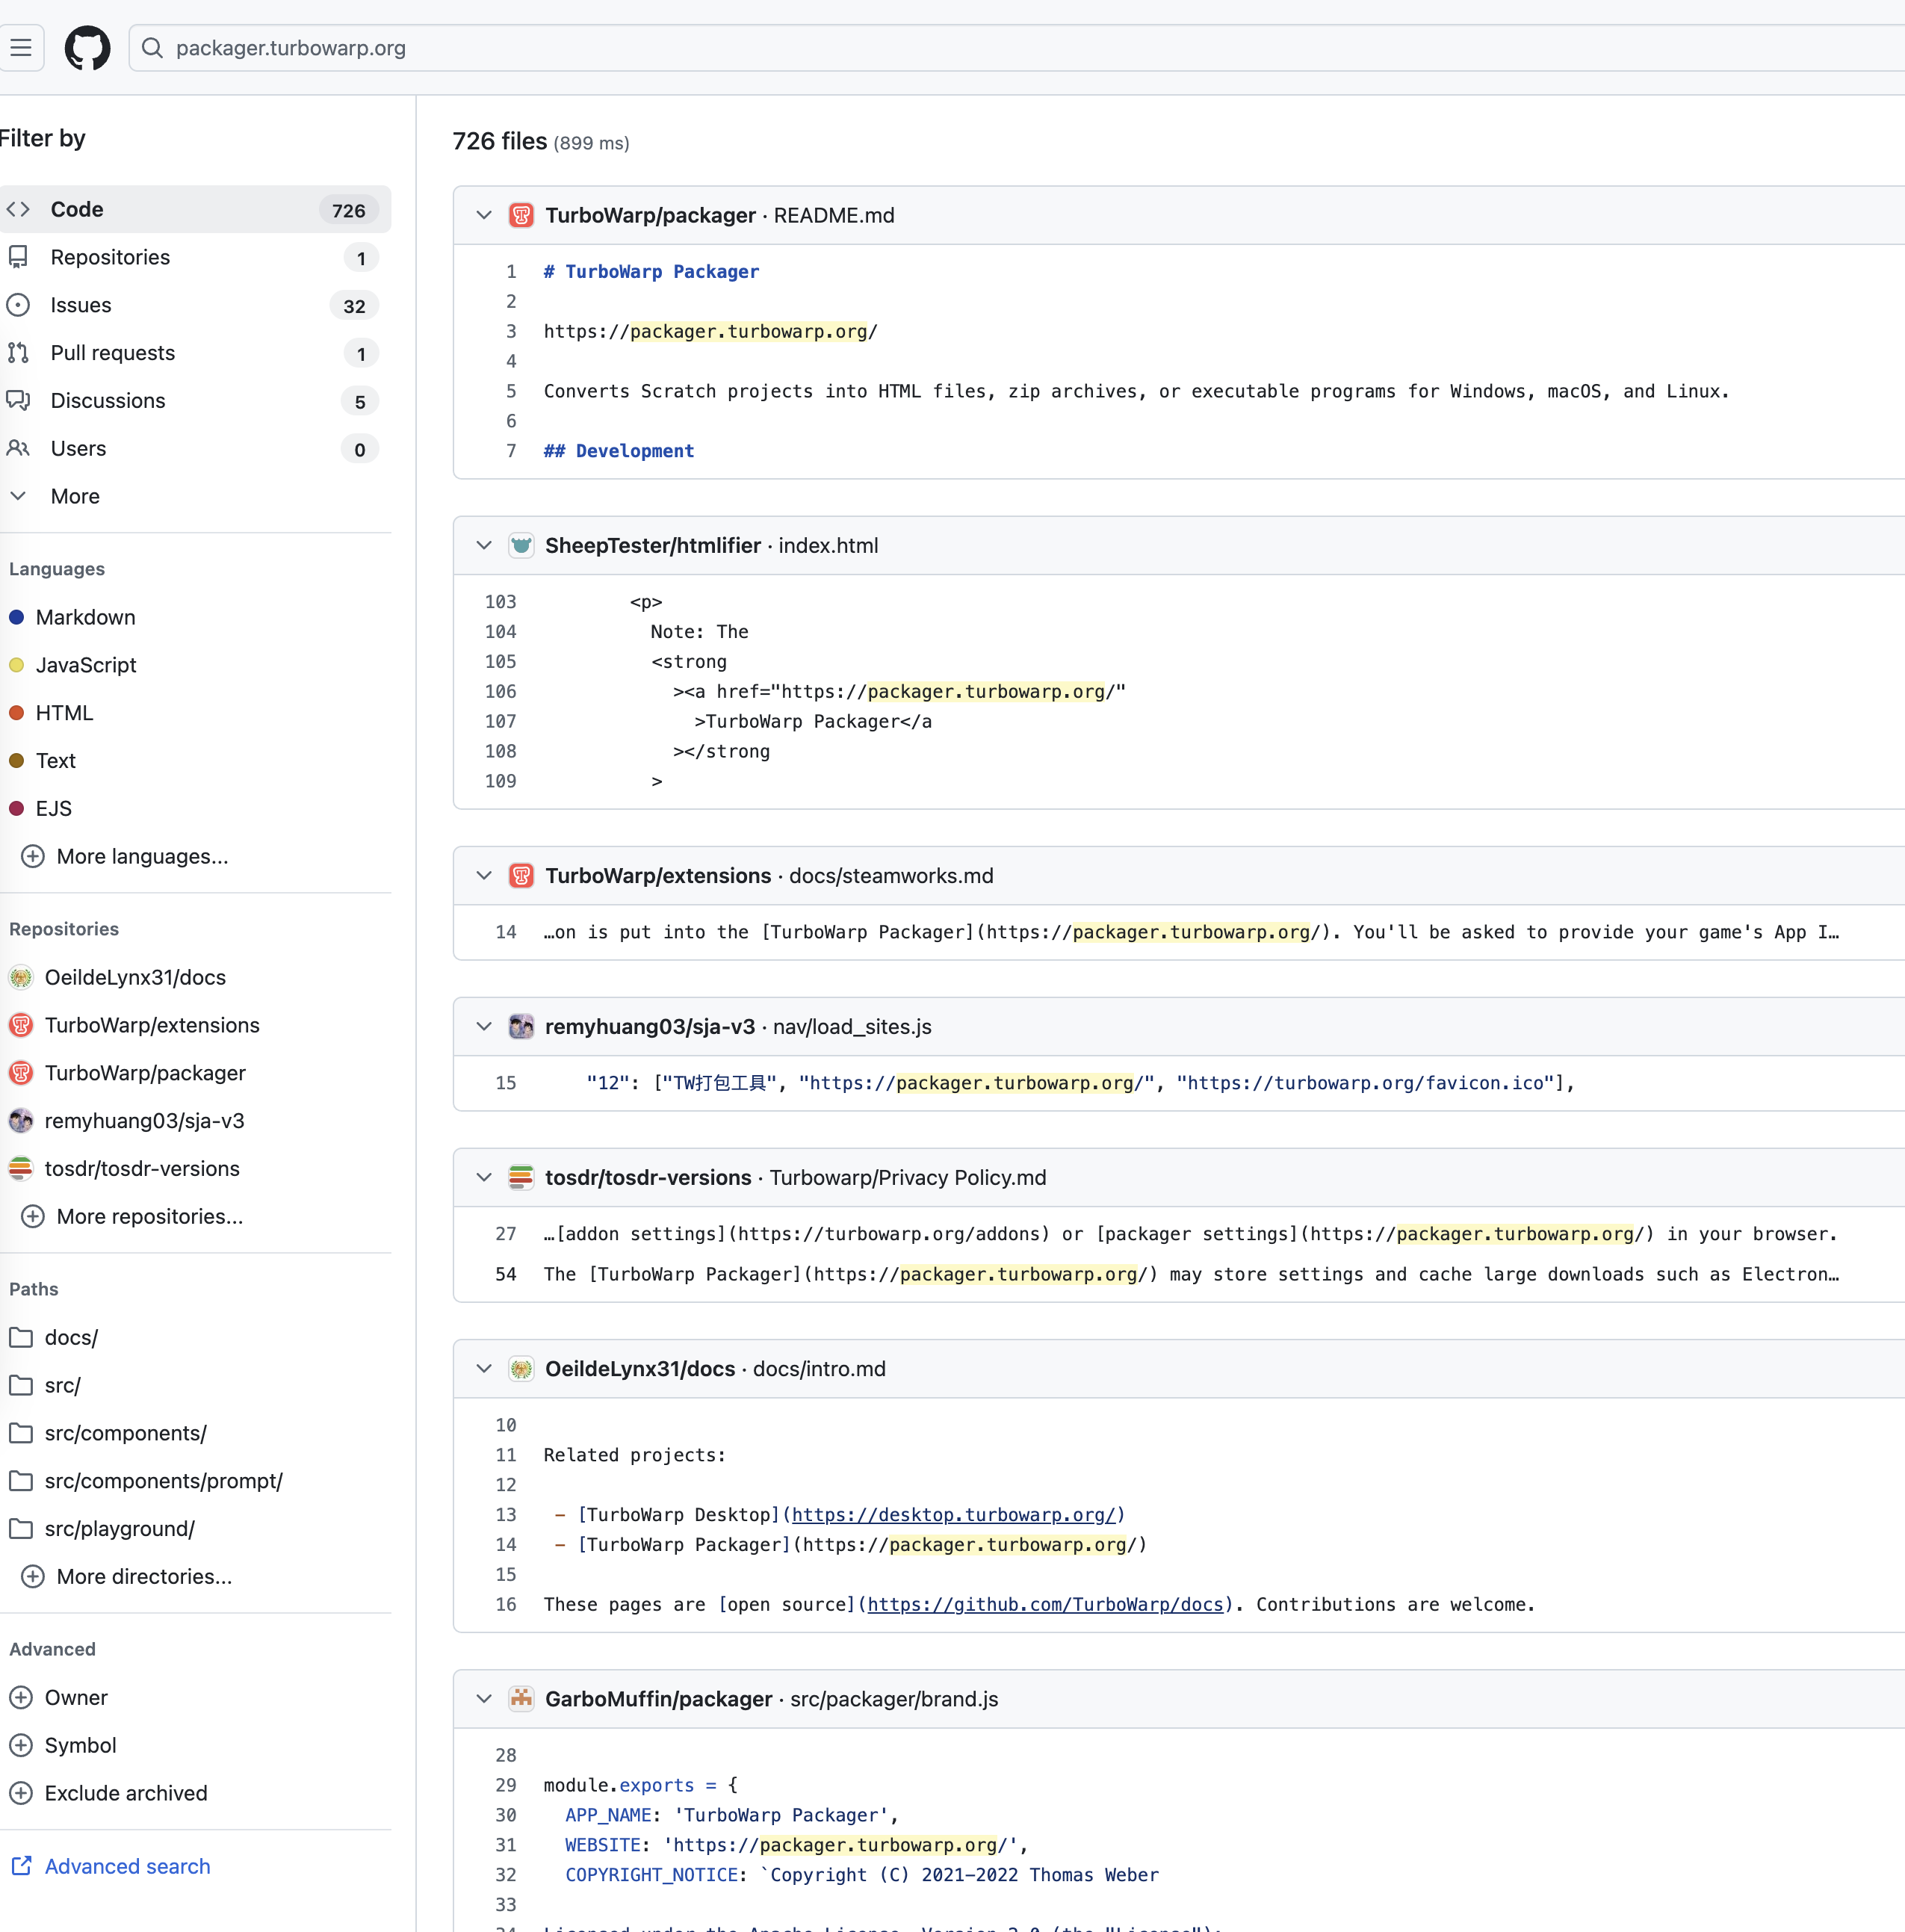Open More repositories picker
This screenshot has height=1932, width=1905.
click(x=132, y=1216)
